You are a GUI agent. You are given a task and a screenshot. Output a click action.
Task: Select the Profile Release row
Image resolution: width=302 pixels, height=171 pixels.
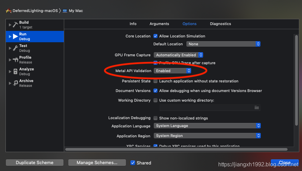tap(35, 60)
